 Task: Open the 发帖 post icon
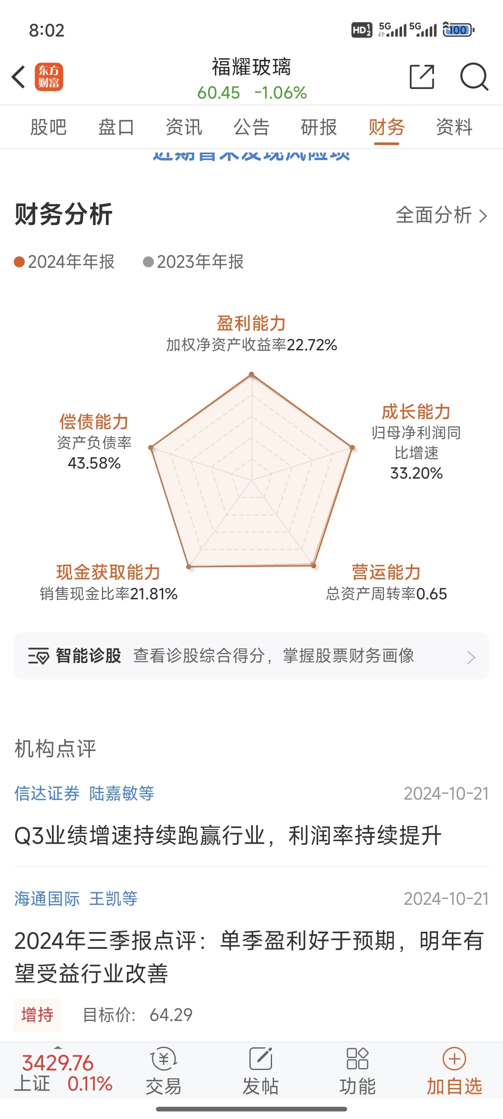tap(260, 1071)
